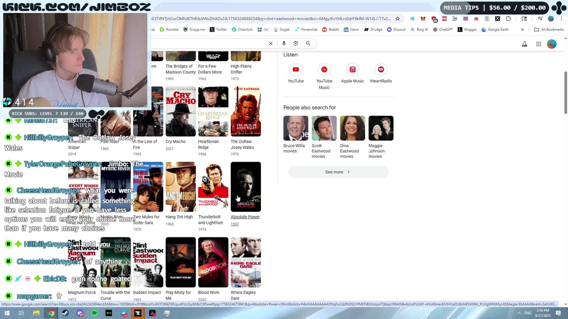The image size is (568, 319).
Task: Expand hidden system tray icons
Action: click(519, 313)
